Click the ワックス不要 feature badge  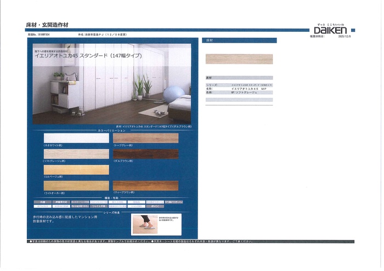tap(99, 207)
